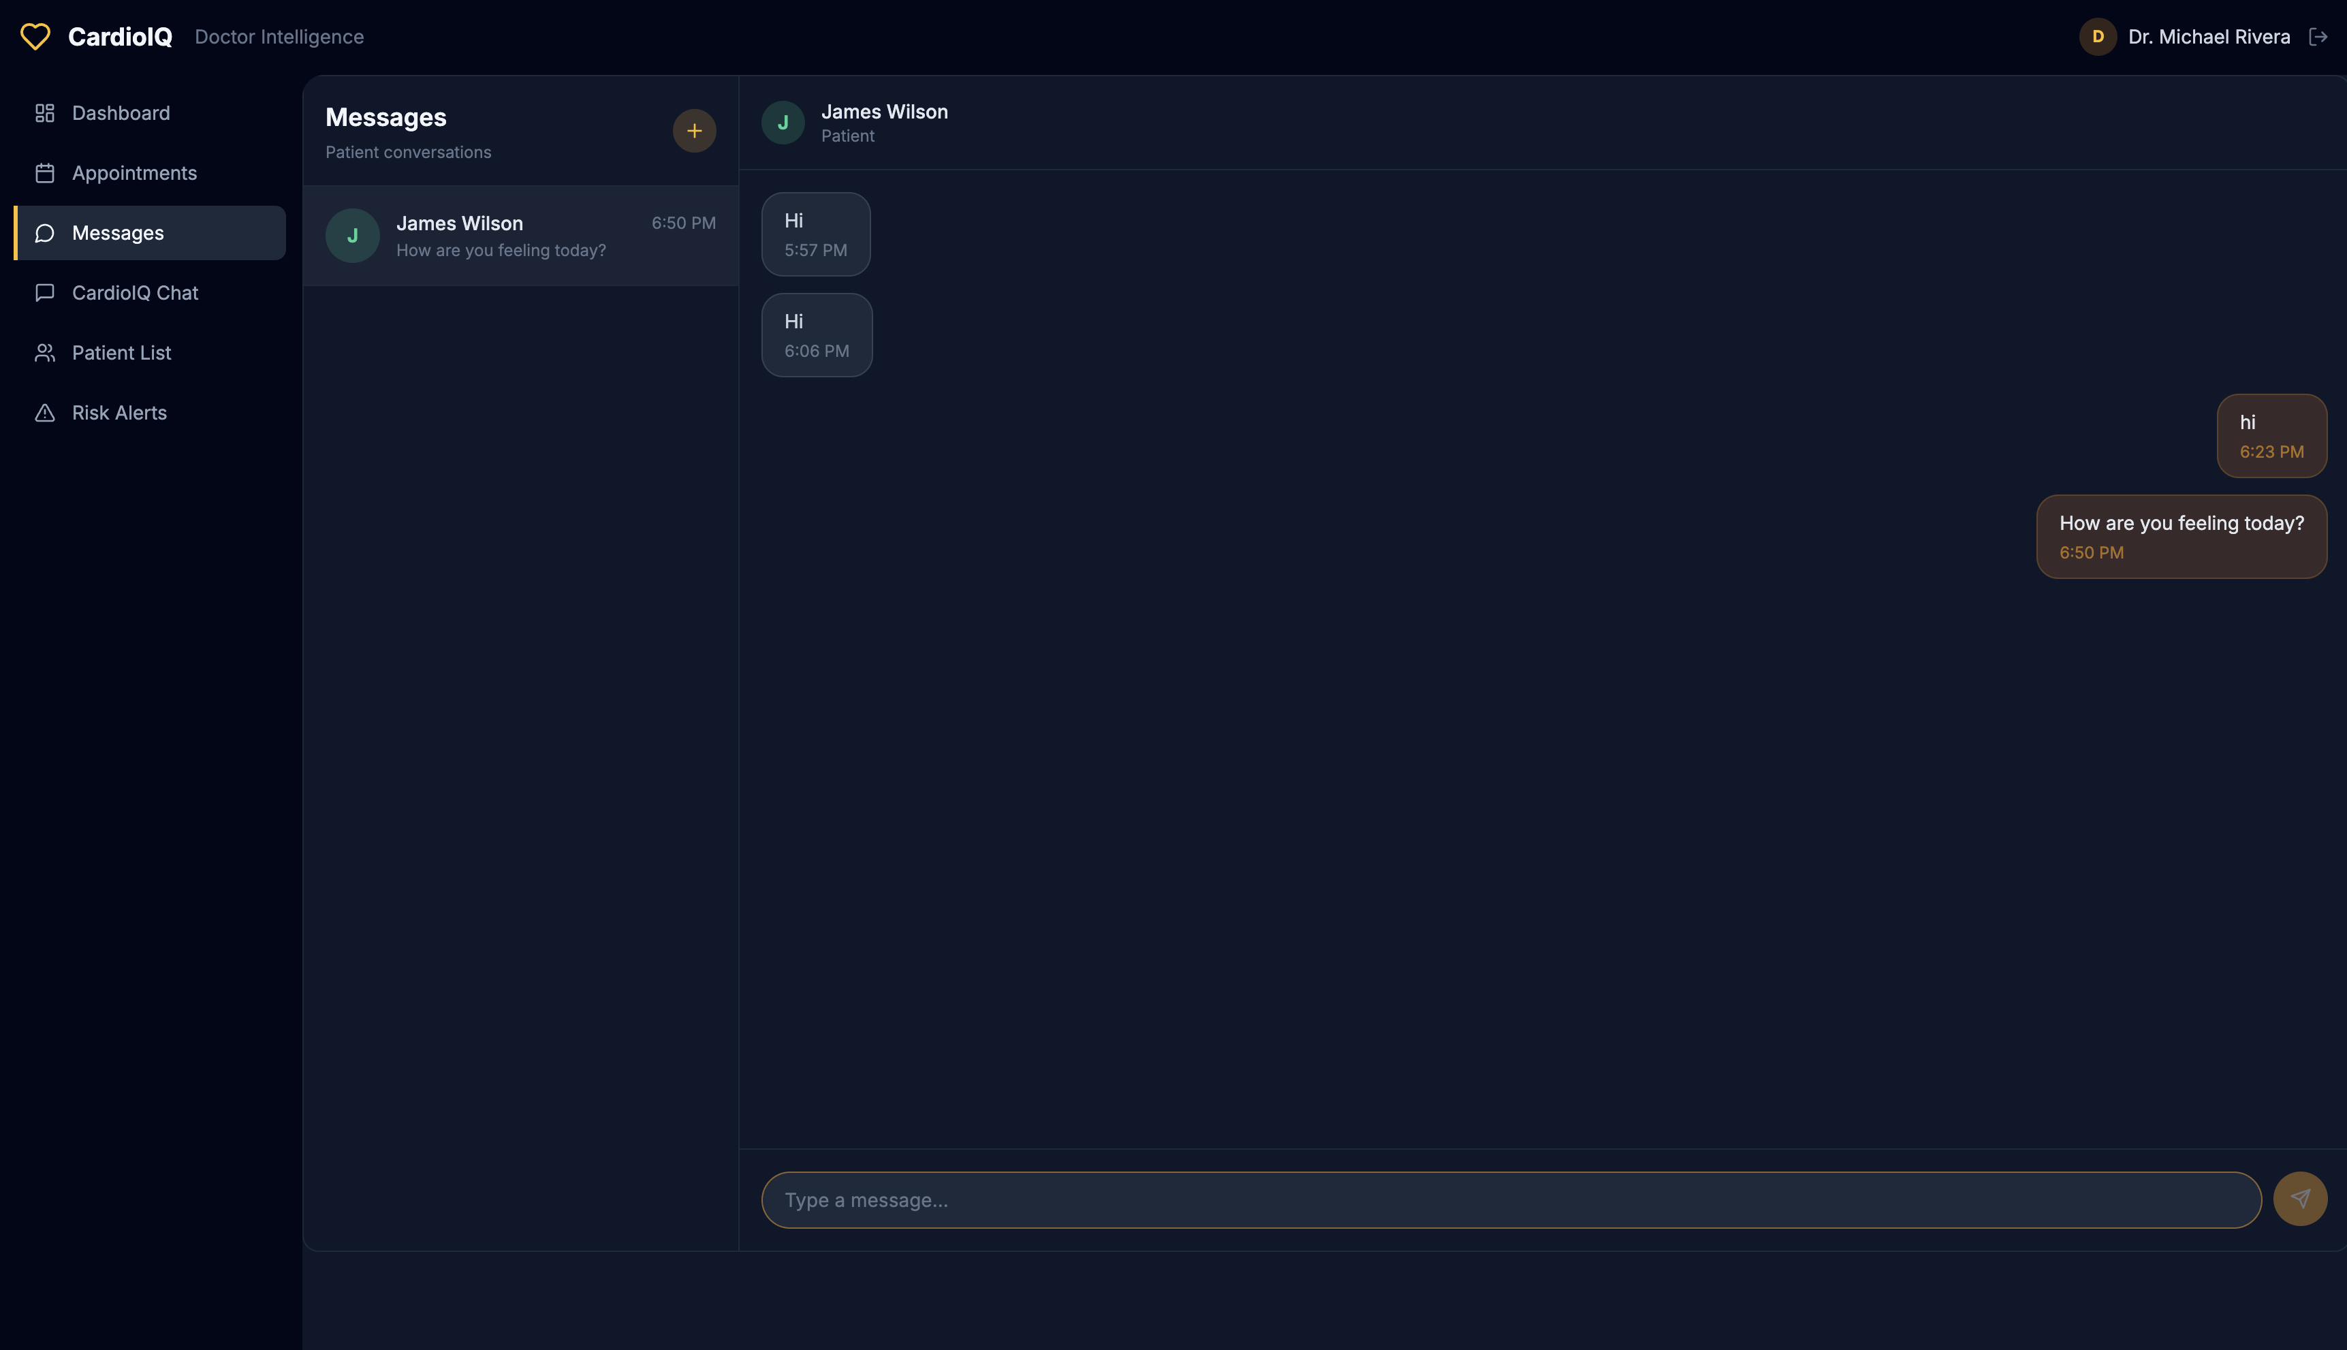The width and height of the screenshot is (2347, 1350).
Task: Click James Wilson avatar in chat header
Action: coord(783,123)
